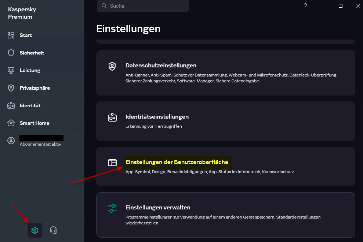Click the Identitätseinstellungen card icon

112,117
